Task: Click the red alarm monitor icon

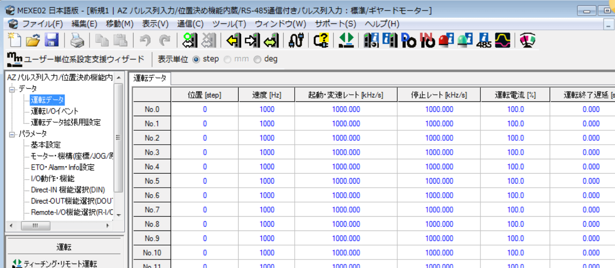Action: 446,40
